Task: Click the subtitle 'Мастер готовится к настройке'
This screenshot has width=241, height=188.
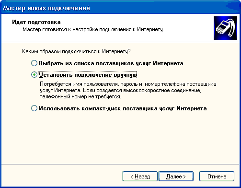Action: 93,29
